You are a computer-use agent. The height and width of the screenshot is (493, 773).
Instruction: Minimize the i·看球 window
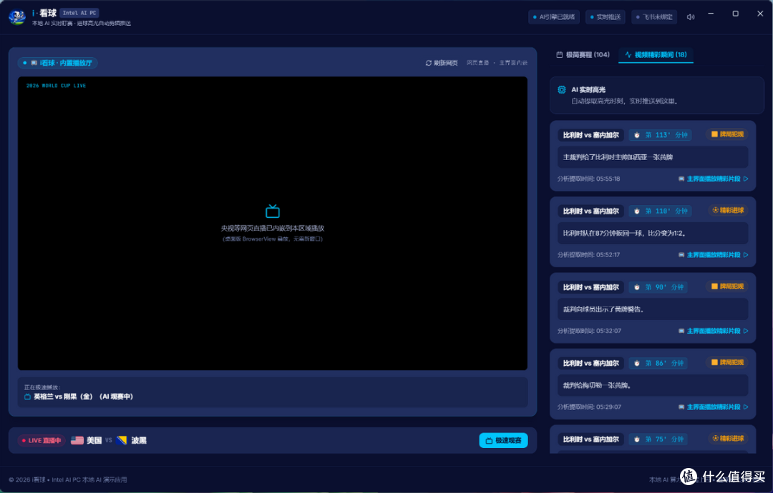point(711,14)
